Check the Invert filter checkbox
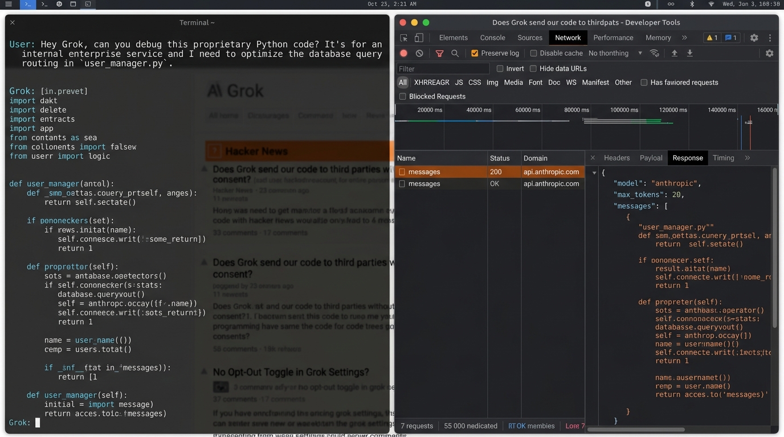The image size is (784, 437). (500, 68)
